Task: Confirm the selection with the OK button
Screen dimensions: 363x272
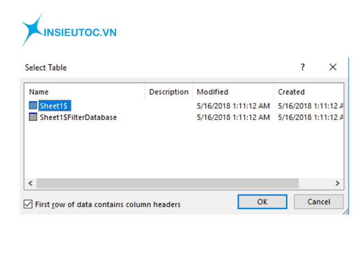Action: tap(262, 202)
